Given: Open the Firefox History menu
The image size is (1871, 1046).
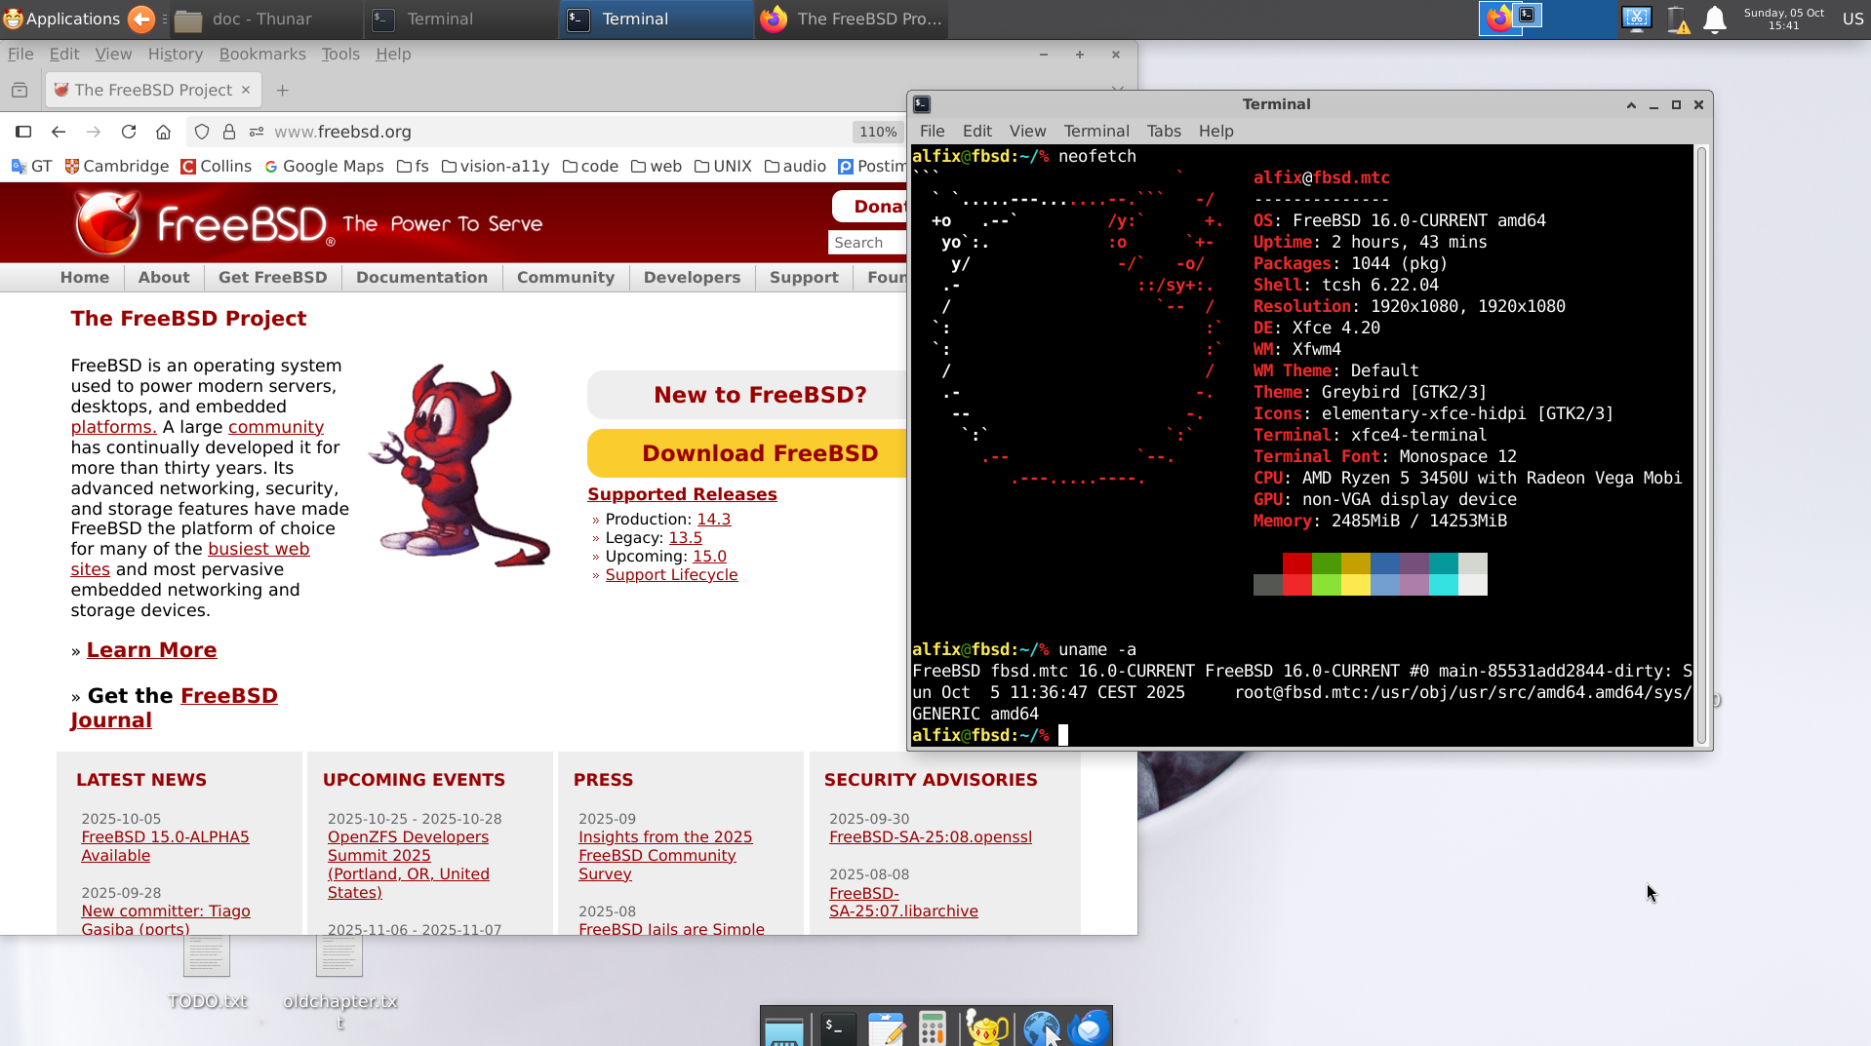Looking at the screenshot, I should click(175, 54).
